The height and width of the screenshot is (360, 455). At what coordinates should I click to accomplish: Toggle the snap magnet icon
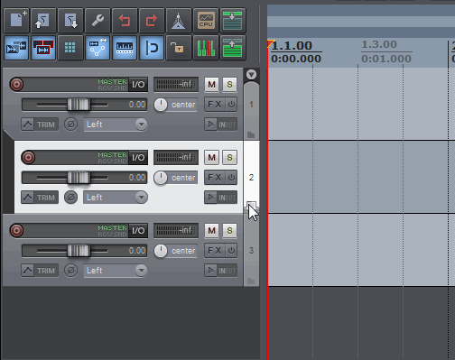pos(152,48)
